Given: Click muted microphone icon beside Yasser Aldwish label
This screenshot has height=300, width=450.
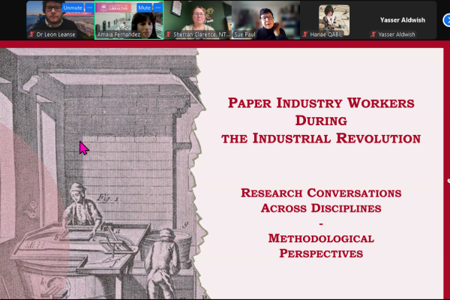Looking at the screenshot, I should (373, 34).
